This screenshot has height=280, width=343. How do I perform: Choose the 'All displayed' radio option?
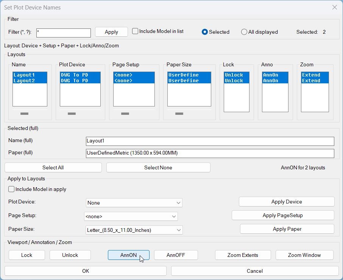(x=244, y=32)
